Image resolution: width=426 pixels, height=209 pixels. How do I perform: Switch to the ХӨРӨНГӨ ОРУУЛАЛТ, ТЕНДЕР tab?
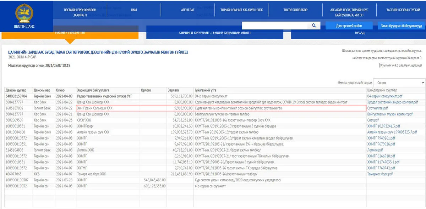(x=214, y=33)
